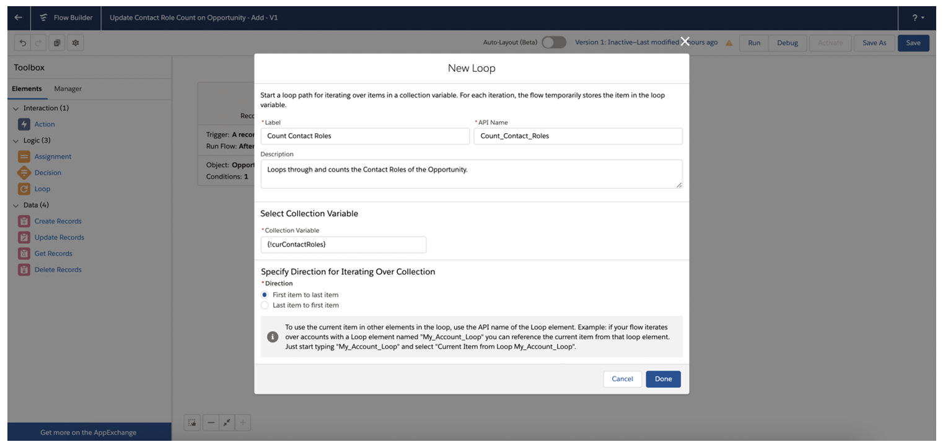Switch to the Manager tab

pos(68,89)
